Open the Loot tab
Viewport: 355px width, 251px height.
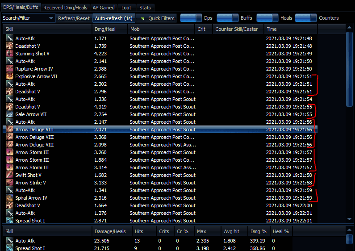click(126, 8)
